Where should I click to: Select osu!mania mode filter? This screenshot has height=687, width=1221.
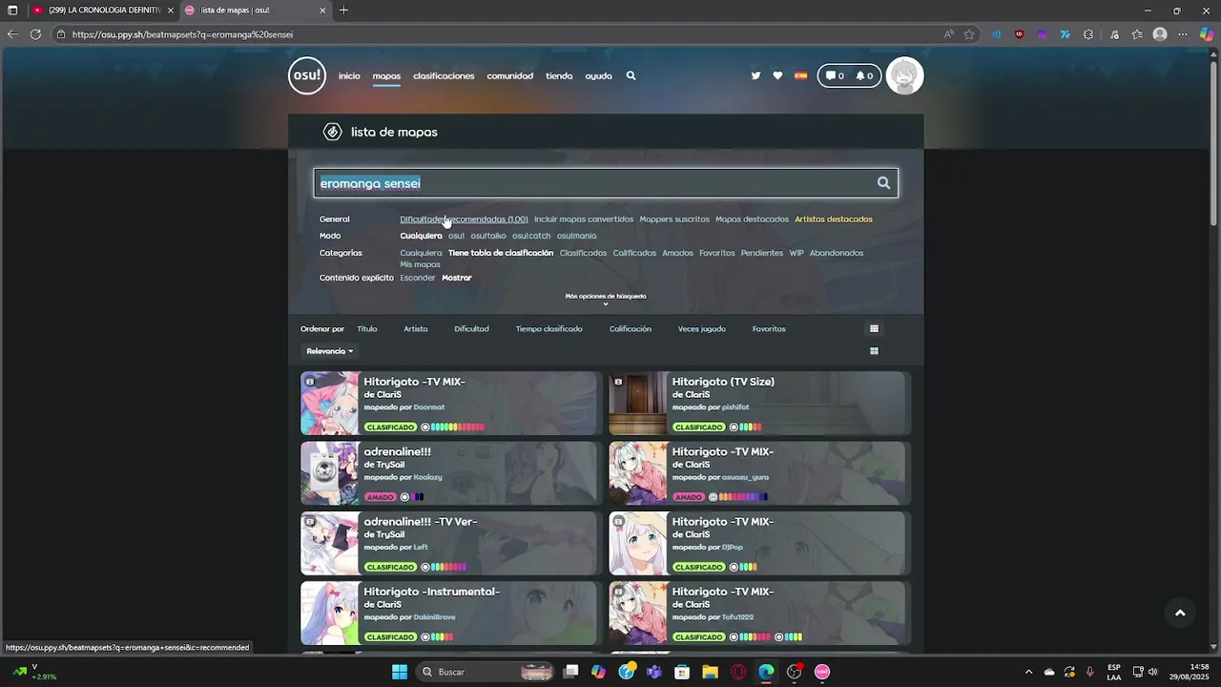[576, 236]
